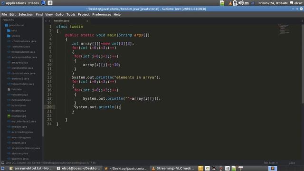
Task: Click the editor vertical scrollbar
Action: 303,64
